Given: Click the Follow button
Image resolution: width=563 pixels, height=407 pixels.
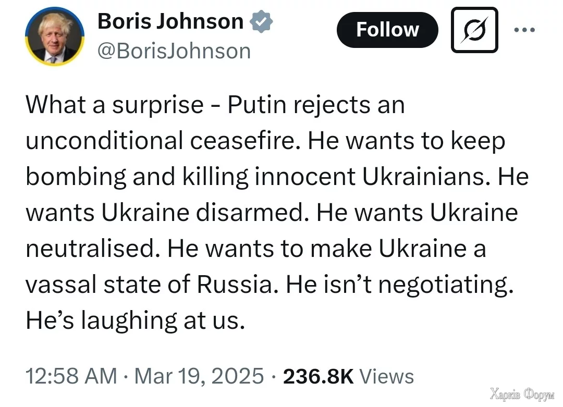Looking at the screenshot, I should pos(387,30).
